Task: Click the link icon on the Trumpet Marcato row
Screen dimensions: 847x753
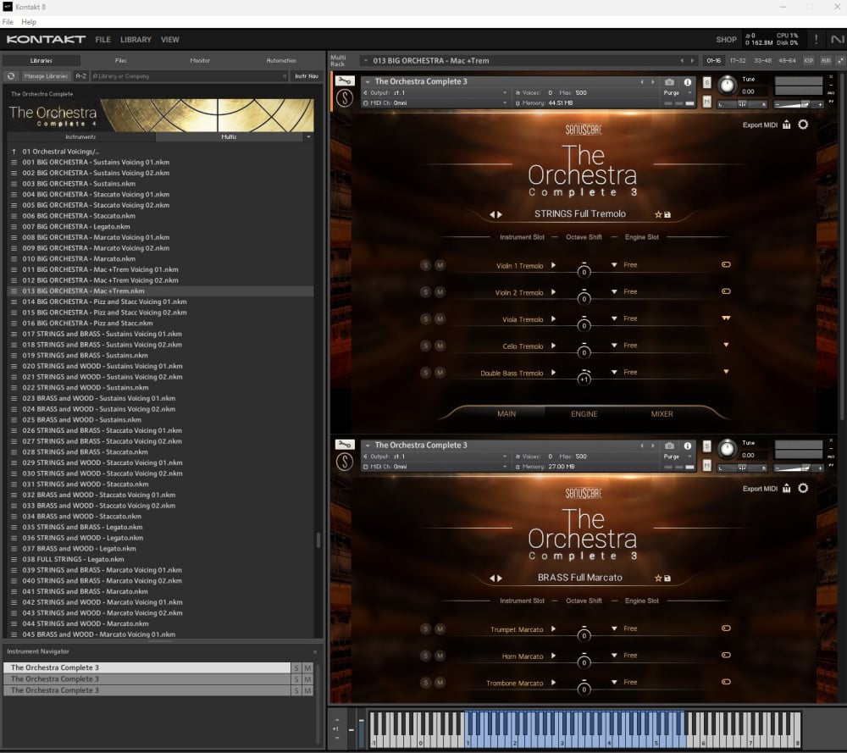Action: click(x=726, y=628)
